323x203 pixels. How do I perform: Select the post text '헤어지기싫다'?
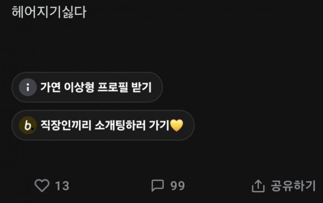tap(49, 12)
